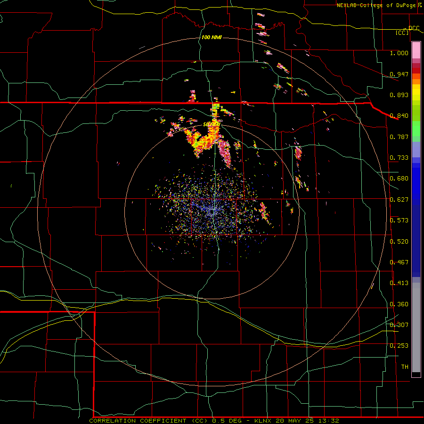The image size is (424, 424).
Task: Click the KLNX radar site at the center
Action: click(212, 212)
